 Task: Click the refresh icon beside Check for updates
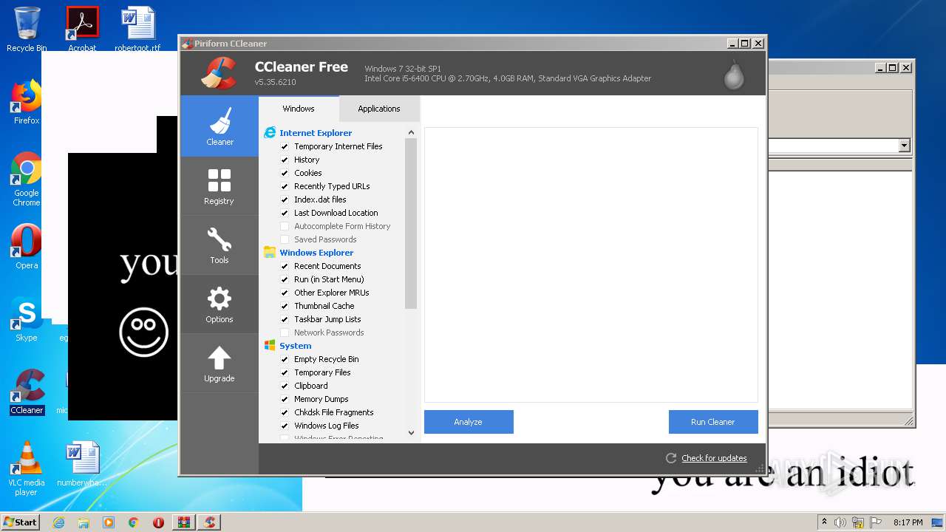pyautogui.click(x=671, y=458)
